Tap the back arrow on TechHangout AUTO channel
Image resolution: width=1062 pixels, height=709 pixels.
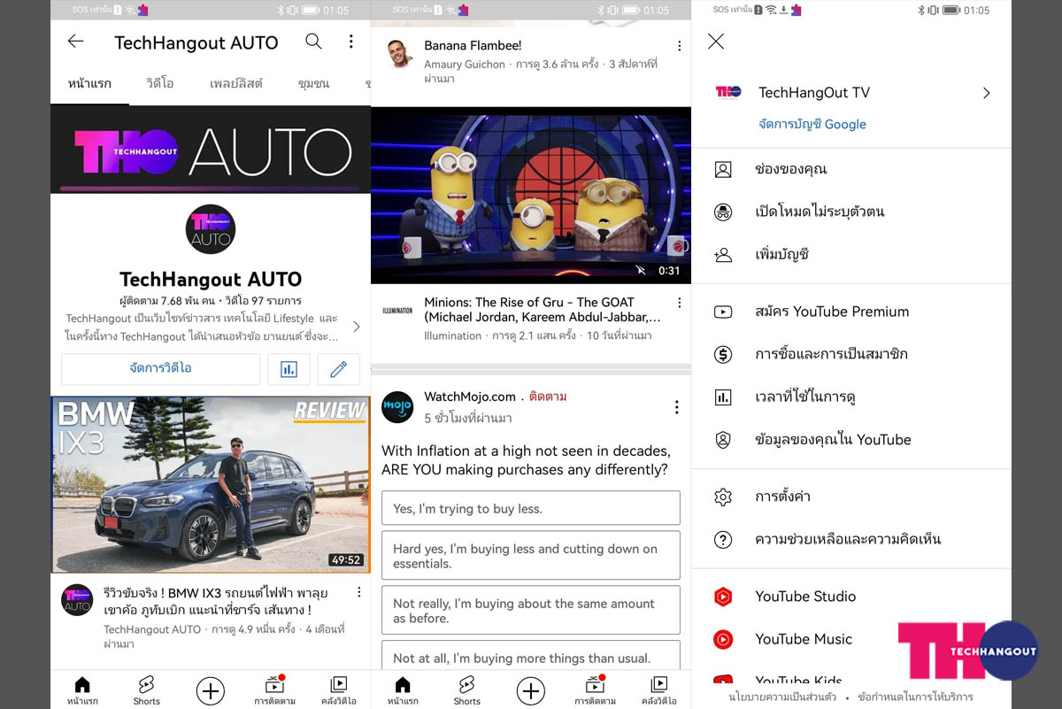click(x=75, y=42)
